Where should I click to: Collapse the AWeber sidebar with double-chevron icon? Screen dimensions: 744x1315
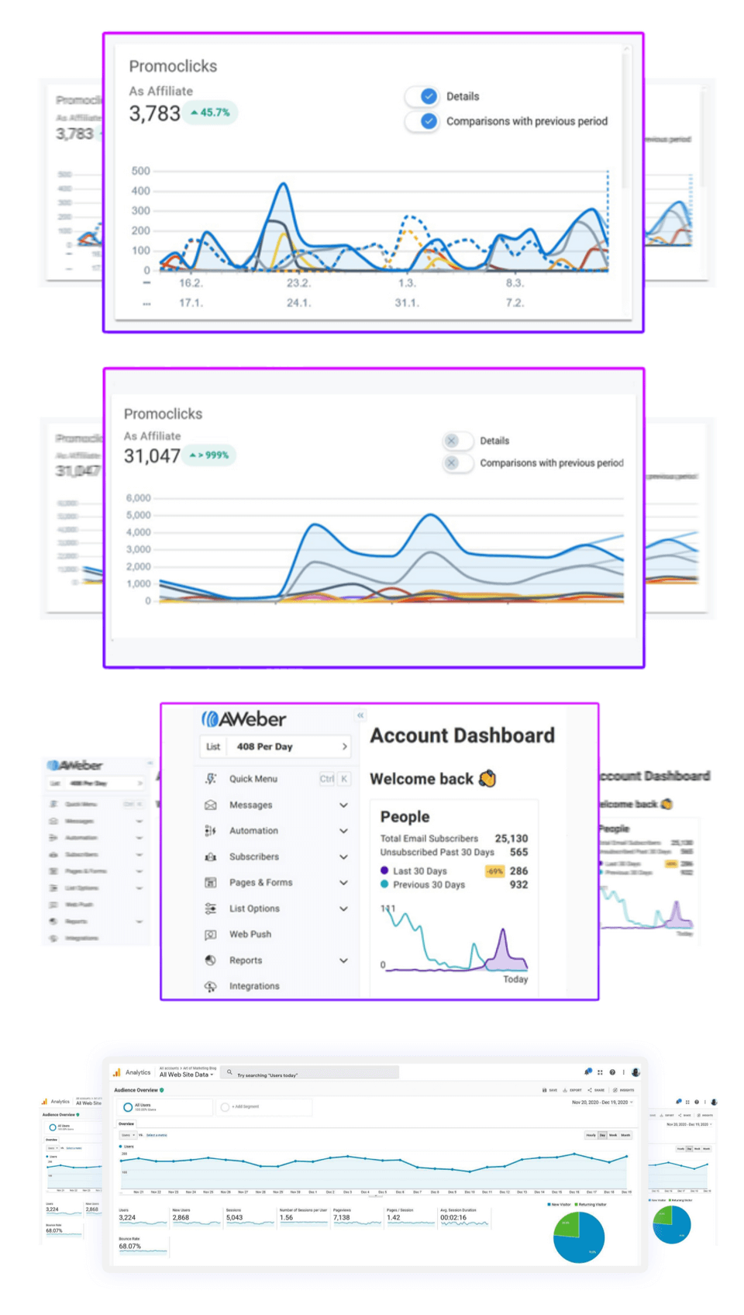pyautogui.click(x=360, y=715)
